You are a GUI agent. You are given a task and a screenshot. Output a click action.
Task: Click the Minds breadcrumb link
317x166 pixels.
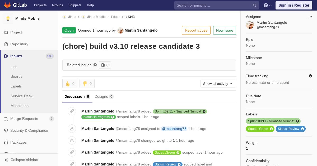(x=72, y=17)
